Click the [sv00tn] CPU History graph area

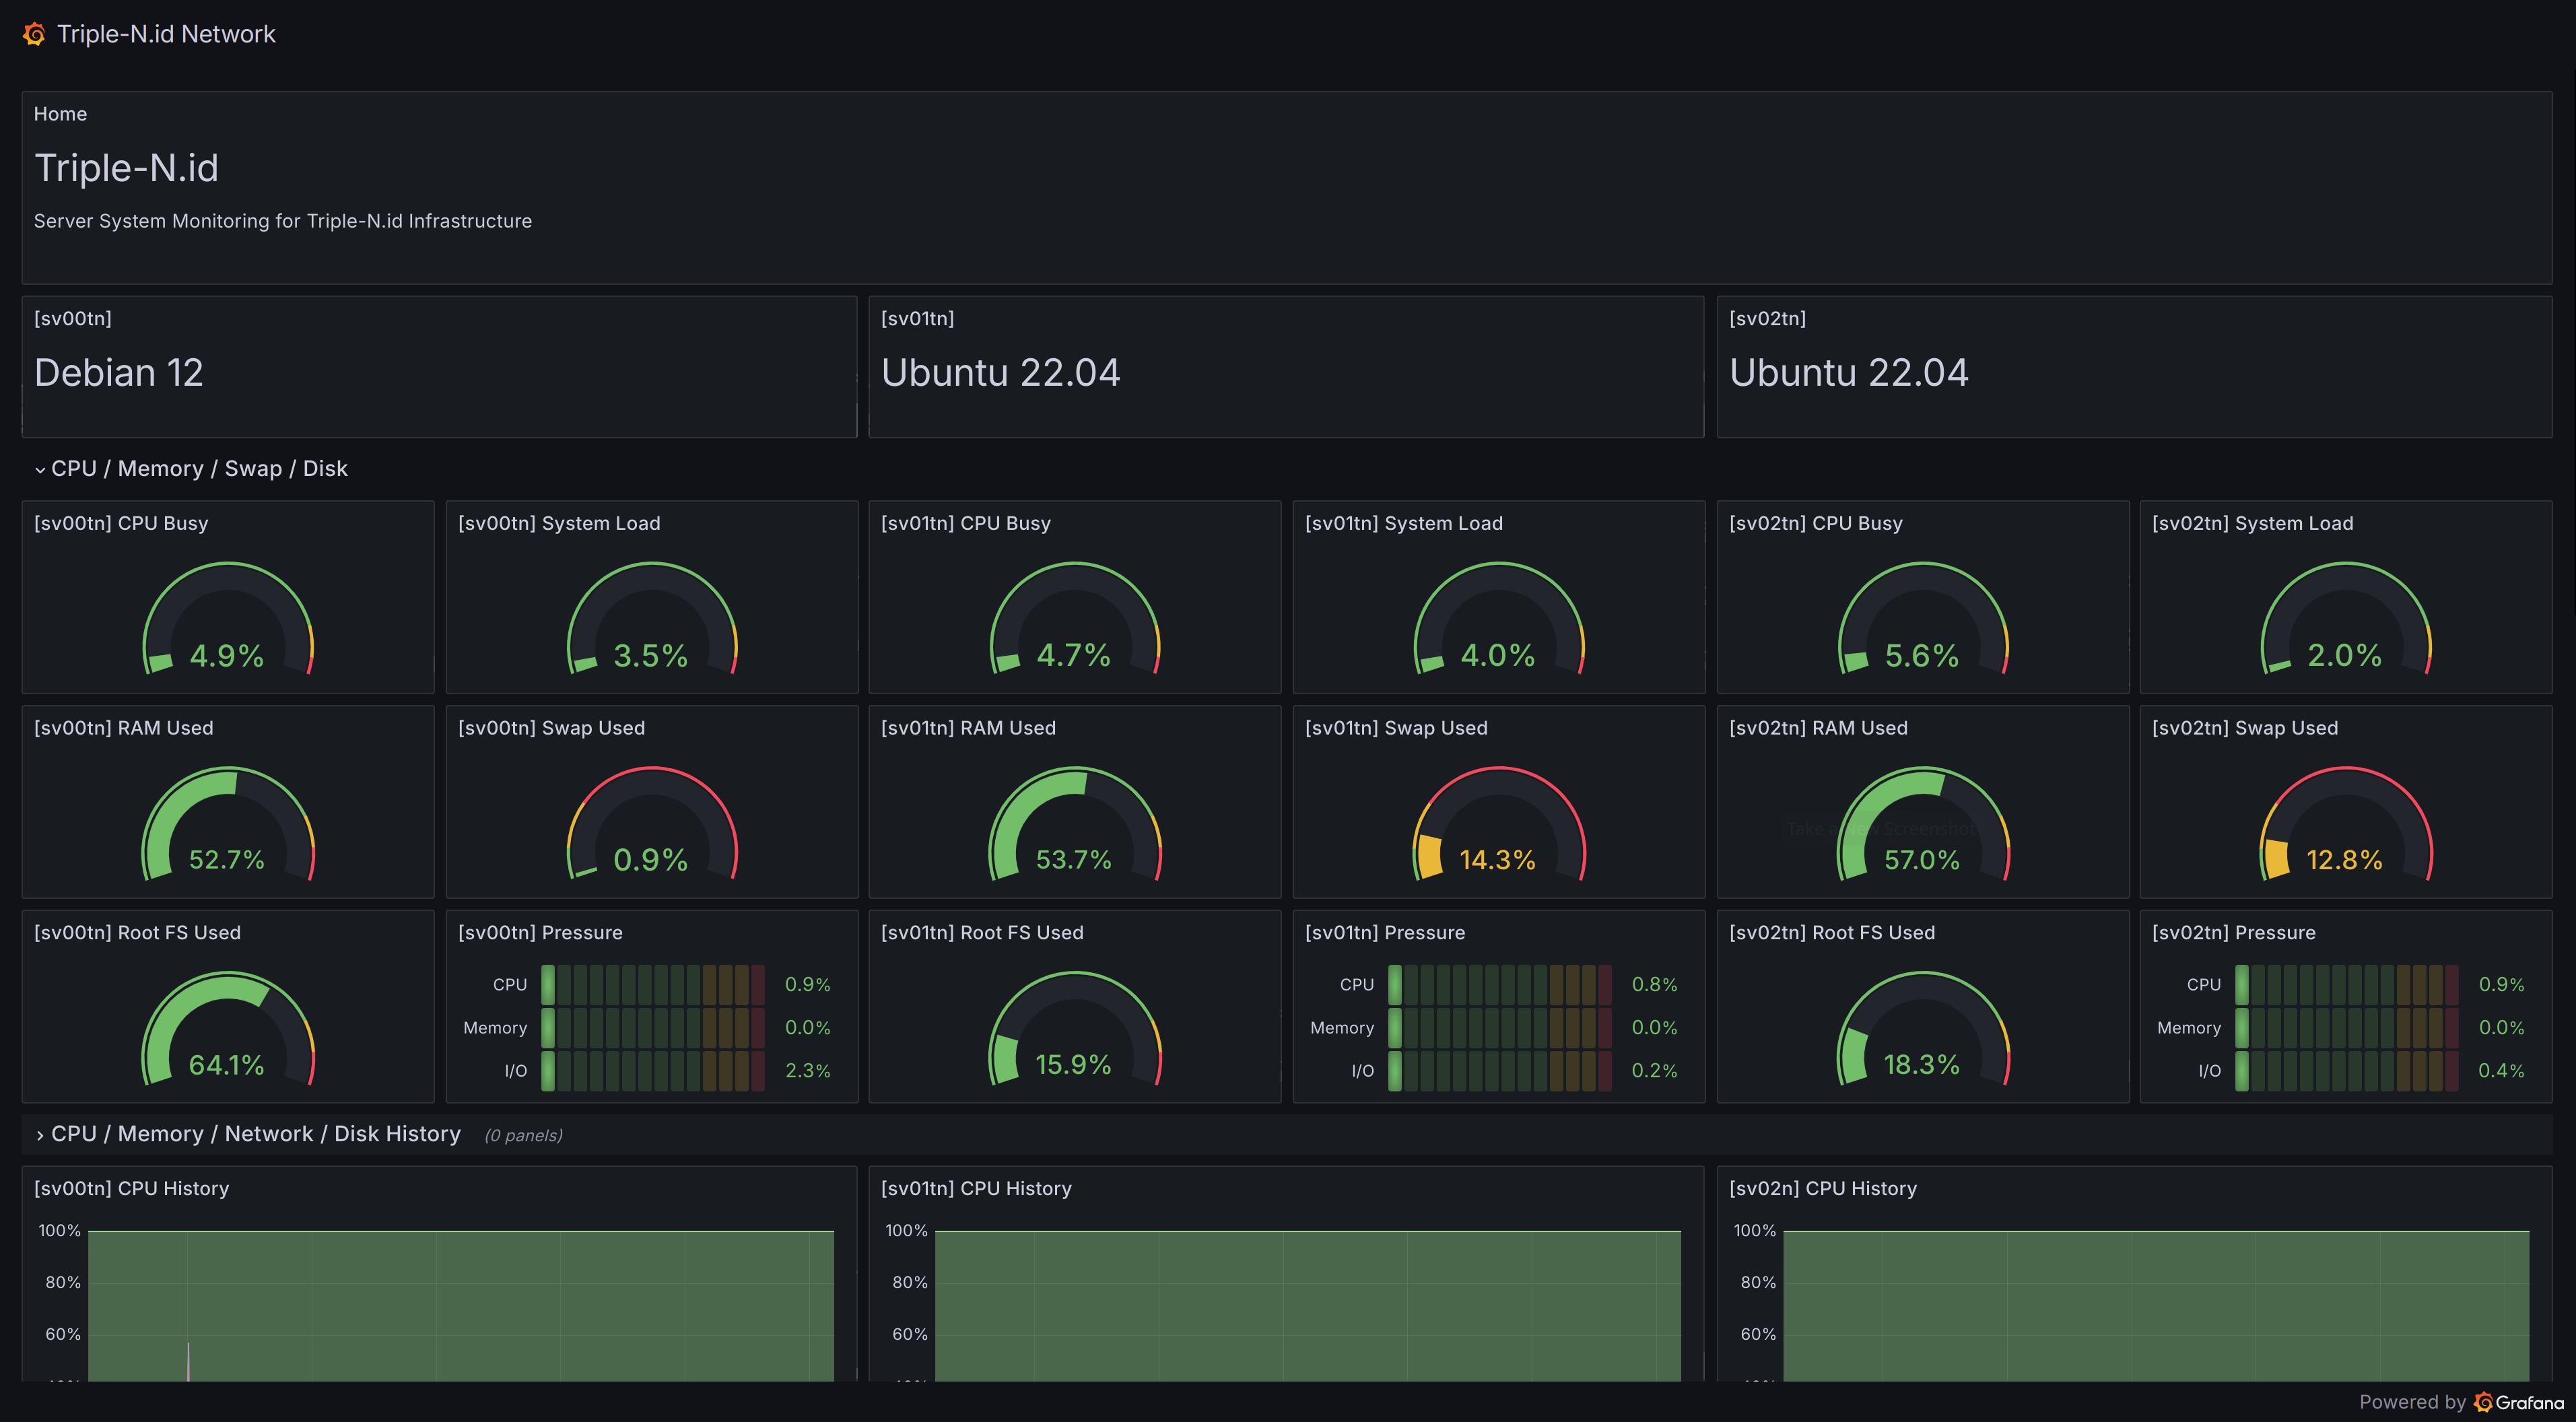[x=460, y=1305]
